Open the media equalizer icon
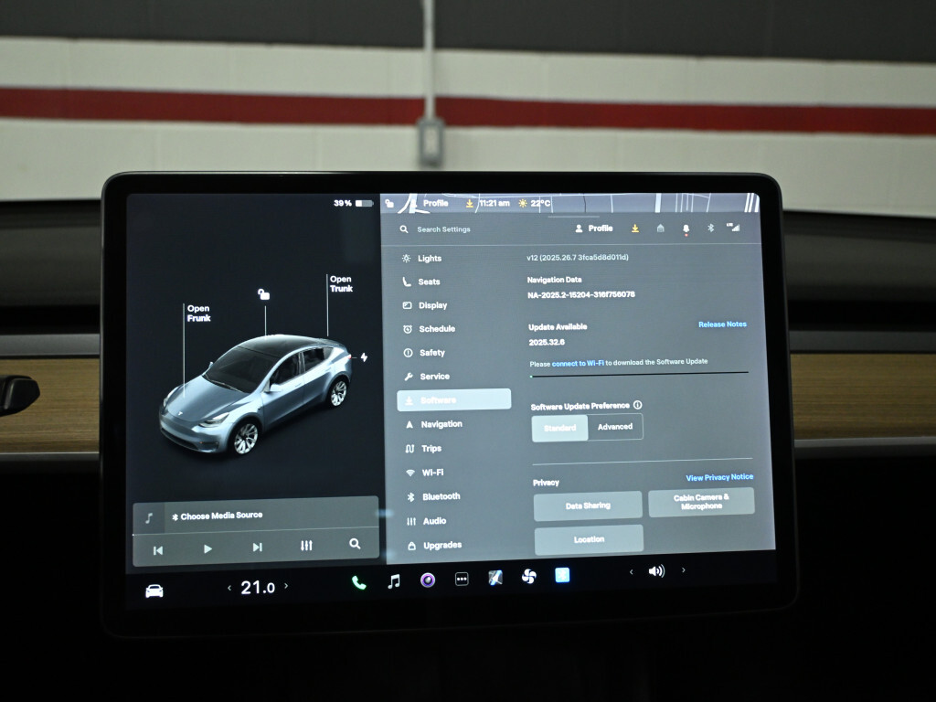Image resolution: width=936 pixels, height=702 pixels. point(306,546)
